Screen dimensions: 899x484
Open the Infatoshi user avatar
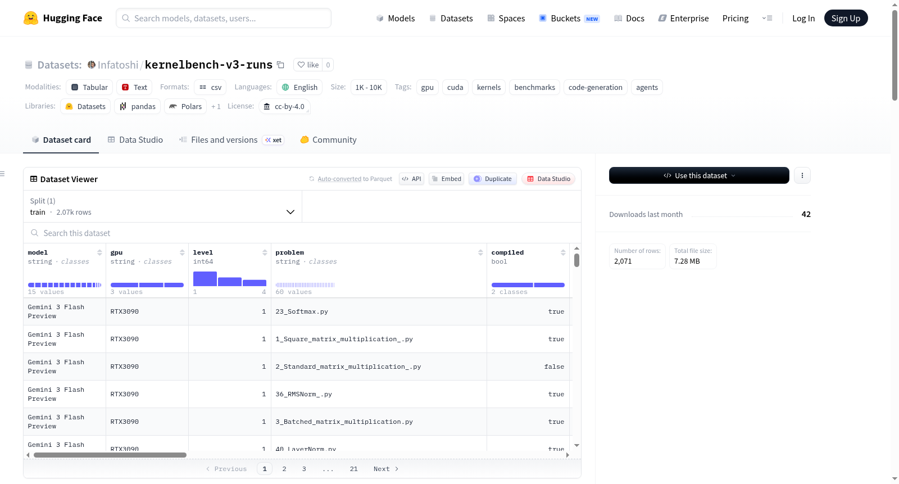[x=92, y=65]
